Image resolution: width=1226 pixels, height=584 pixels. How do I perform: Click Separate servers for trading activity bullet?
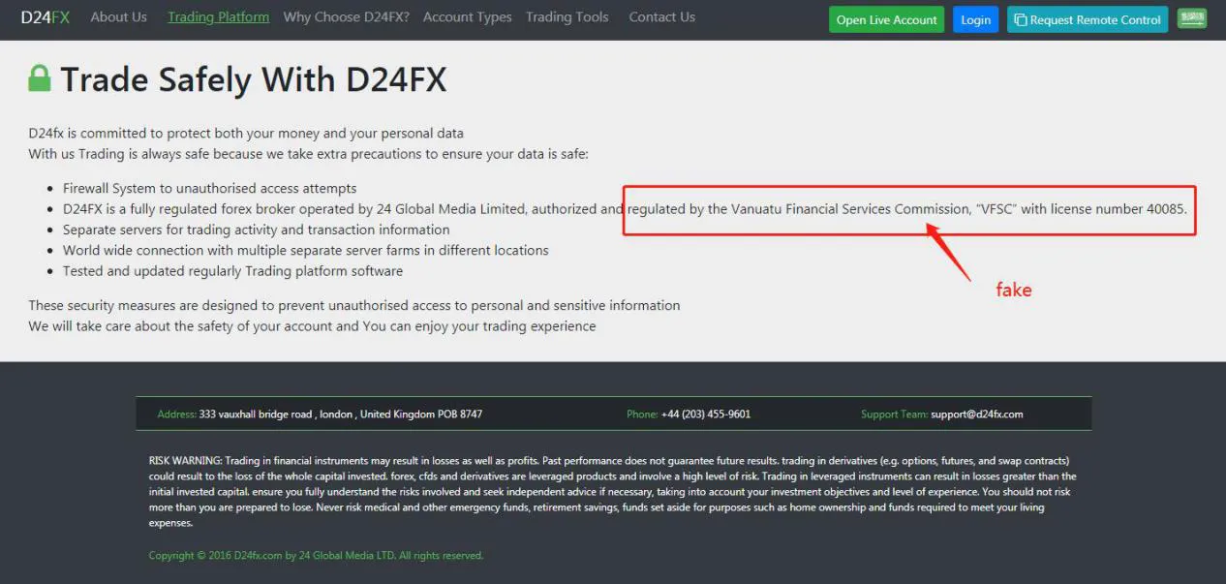pos(257,231)
